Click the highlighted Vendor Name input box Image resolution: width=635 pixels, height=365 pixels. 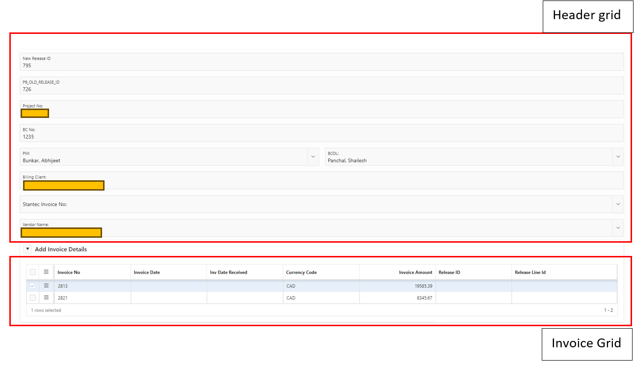click(x=61, y=232)
